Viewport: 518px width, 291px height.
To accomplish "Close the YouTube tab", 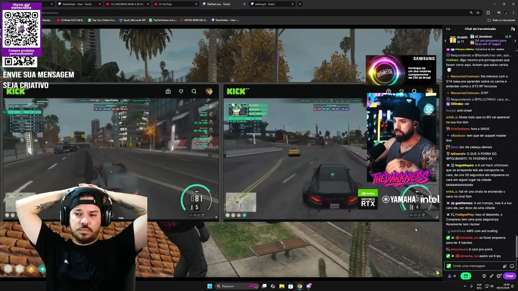I will (x=196, y=4).
